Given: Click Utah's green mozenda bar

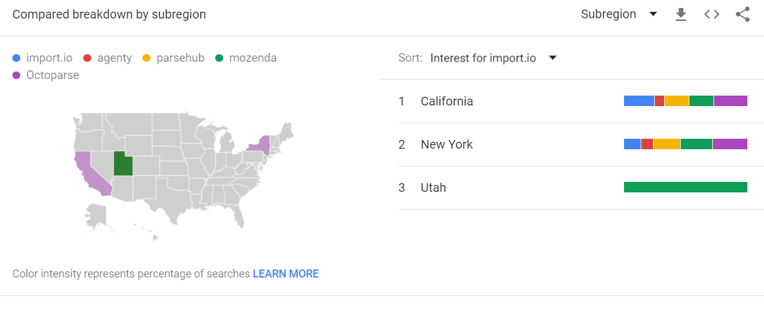Looking at the screenshot, I should [686, 187].
